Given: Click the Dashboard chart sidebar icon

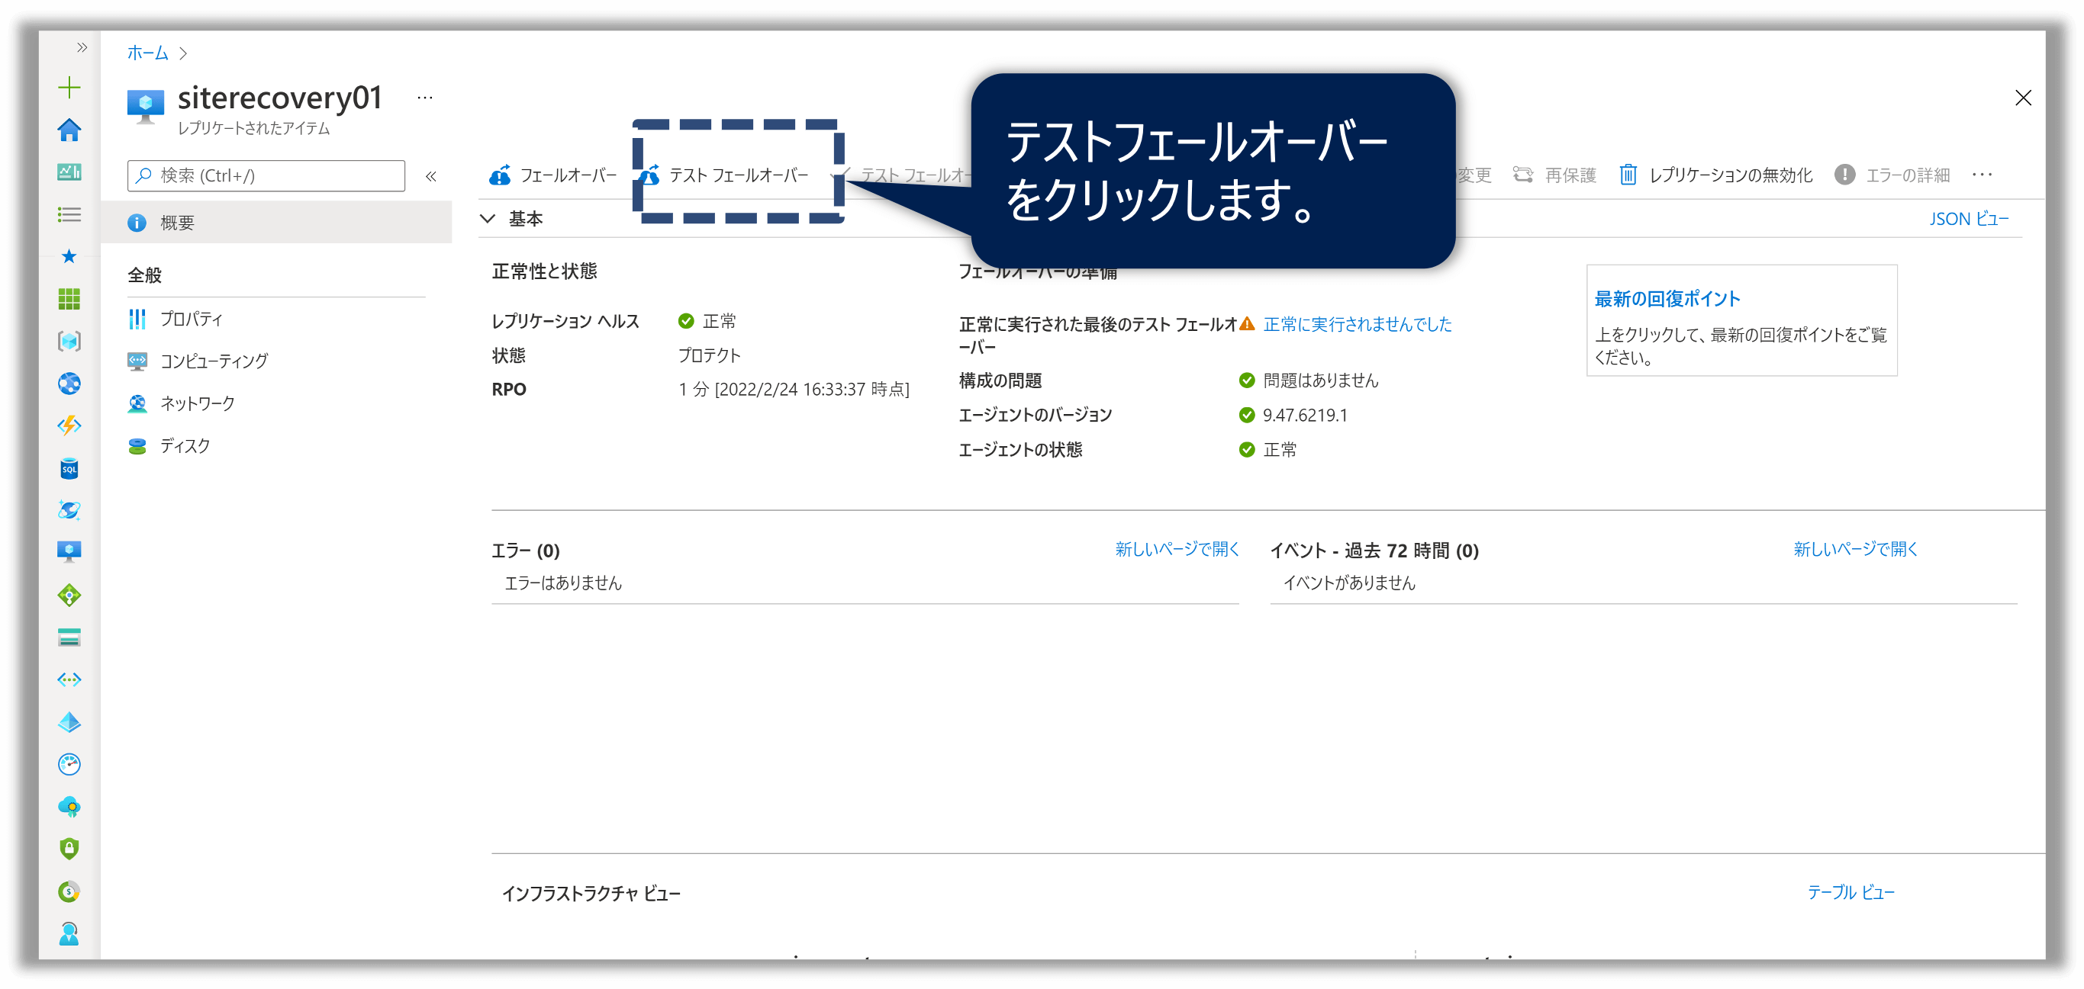Looking at the screenshot, I should click(69, 172).
